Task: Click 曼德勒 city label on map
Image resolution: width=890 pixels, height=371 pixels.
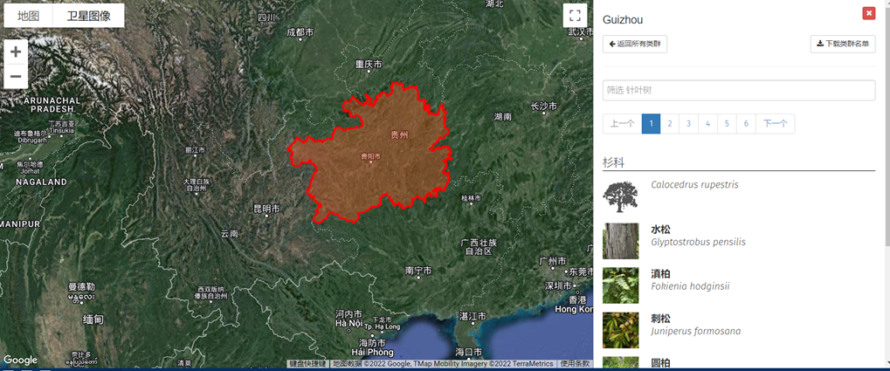Action: (80, 286)
